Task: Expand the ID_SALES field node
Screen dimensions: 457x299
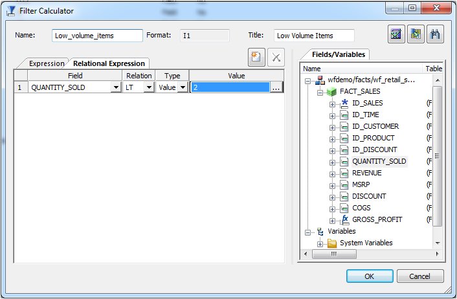Action: click(x=332, y=104)
